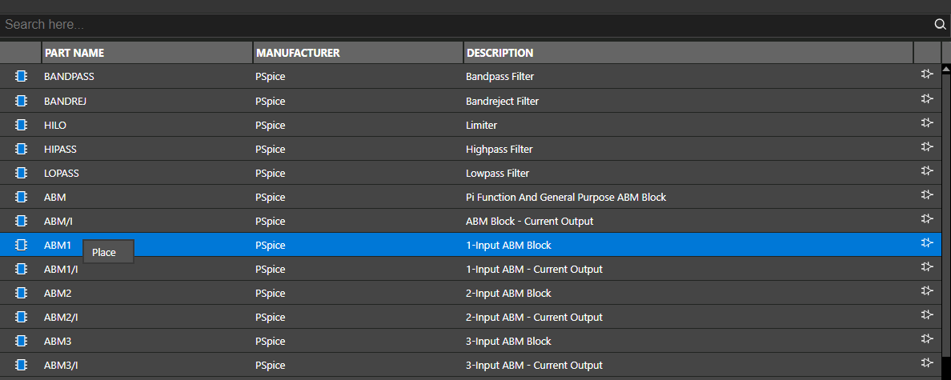951x380 pixels.
Task: Click the part icon in the BANDPASS row
Action: [x=22, y=76]
